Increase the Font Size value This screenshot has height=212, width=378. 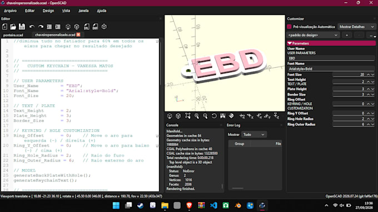369,74
